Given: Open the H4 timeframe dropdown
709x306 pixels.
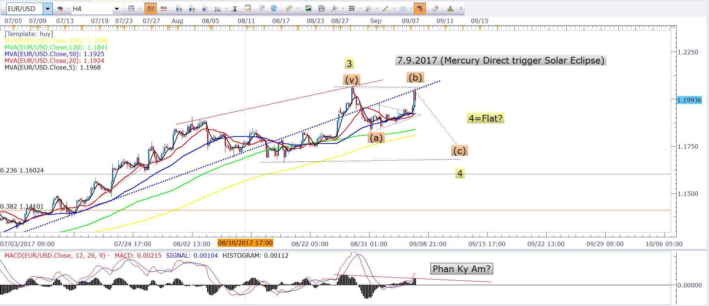Looking at the screenshot, I should 117,9.
